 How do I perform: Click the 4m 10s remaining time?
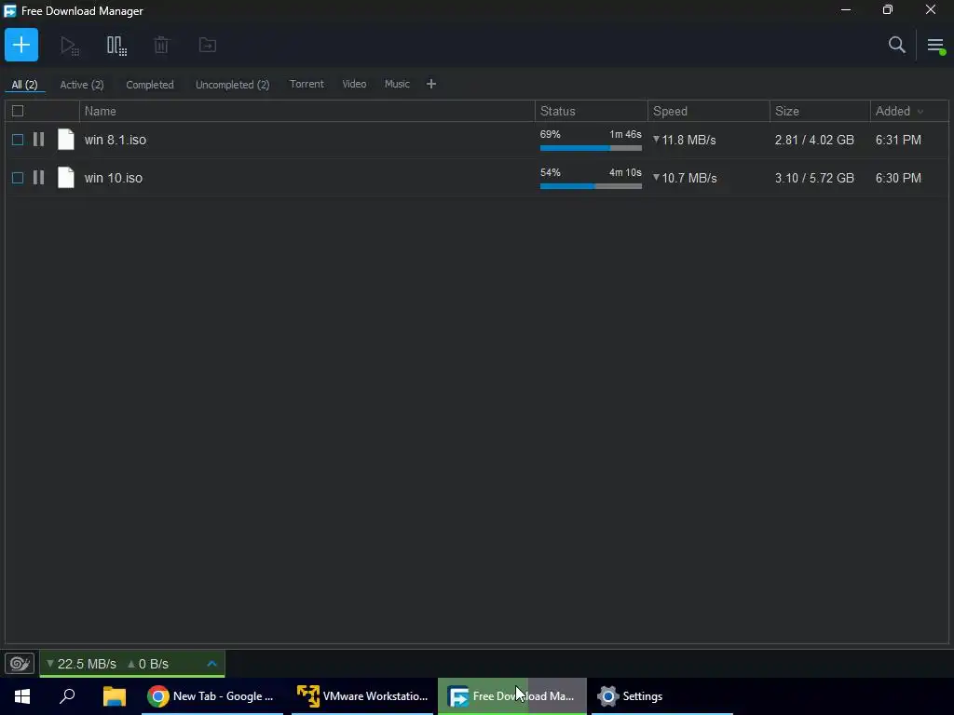[x=625, y=172]
